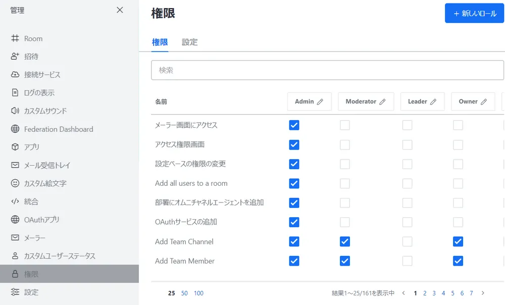Click the Moderator role button
505x305 pixels.
(366, 101)
